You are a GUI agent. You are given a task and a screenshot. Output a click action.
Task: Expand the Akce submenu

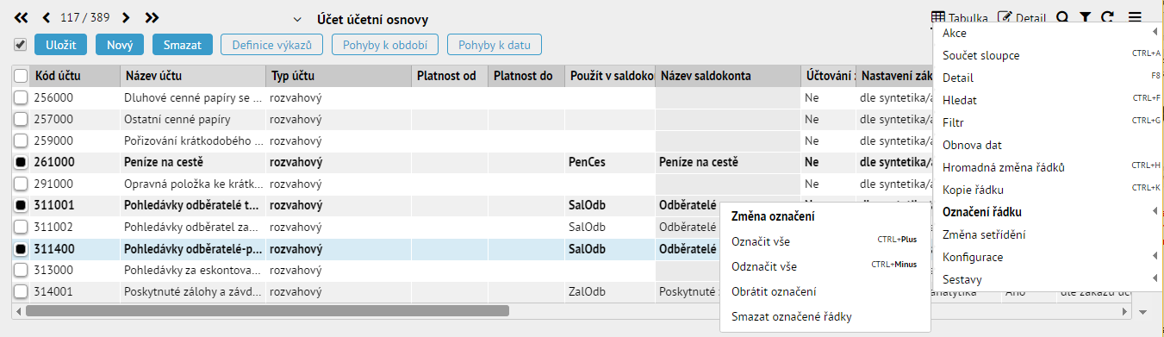click(1048, 33)
